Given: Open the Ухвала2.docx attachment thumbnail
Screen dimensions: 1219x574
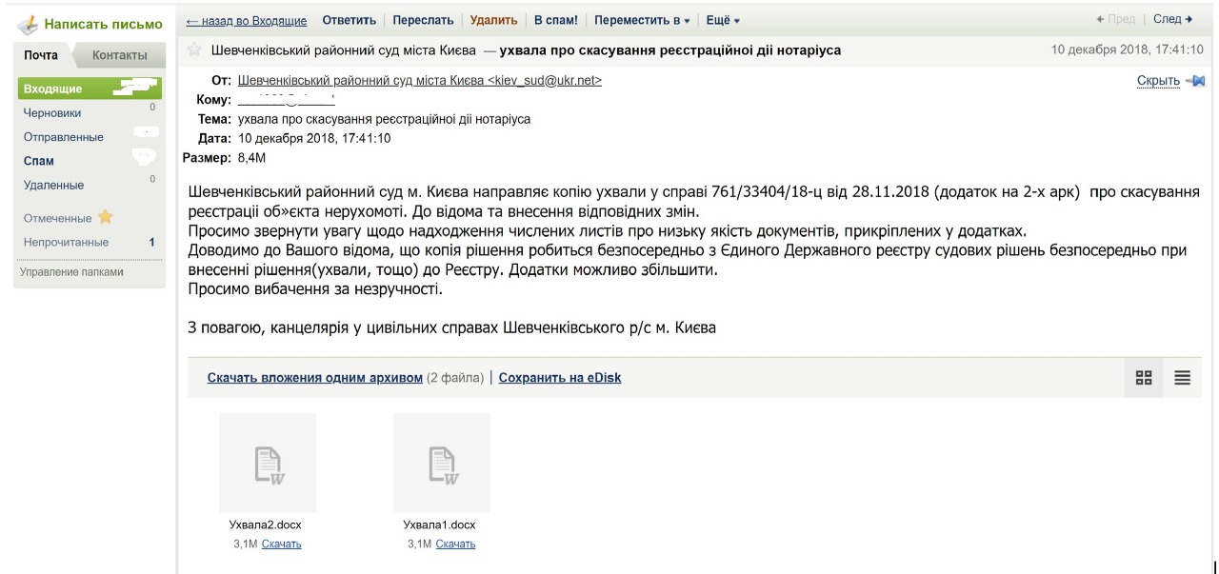Looking at the screenshot, I should pos(268,463).
